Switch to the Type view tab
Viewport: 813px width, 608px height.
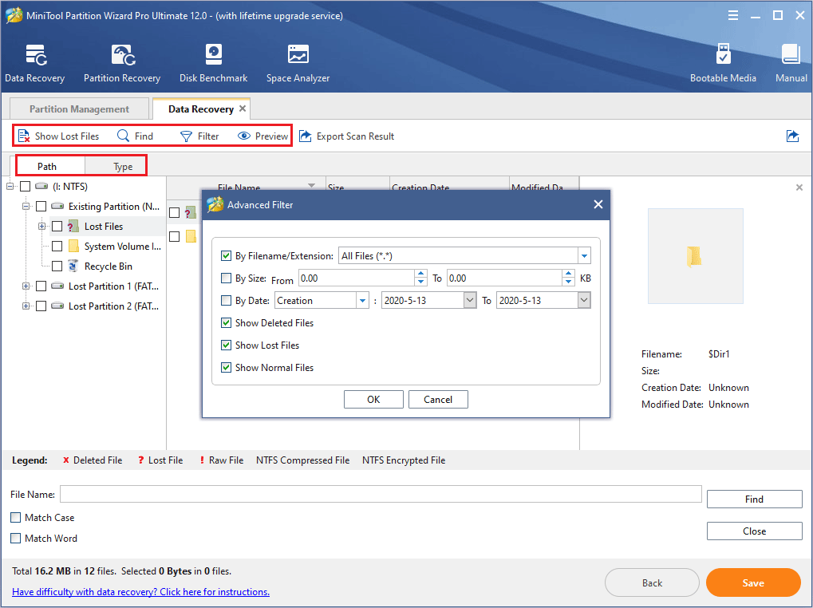pos(123,167)
